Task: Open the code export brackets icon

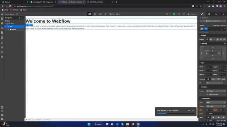Action: coord(179,14)
